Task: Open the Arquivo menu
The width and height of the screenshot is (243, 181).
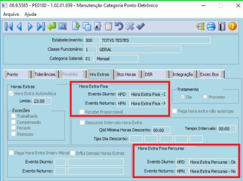Action: [x=11, y=14]
